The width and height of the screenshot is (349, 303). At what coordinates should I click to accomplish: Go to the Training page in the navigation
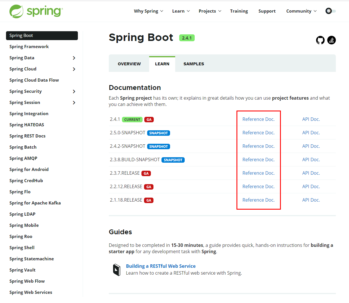239,11
